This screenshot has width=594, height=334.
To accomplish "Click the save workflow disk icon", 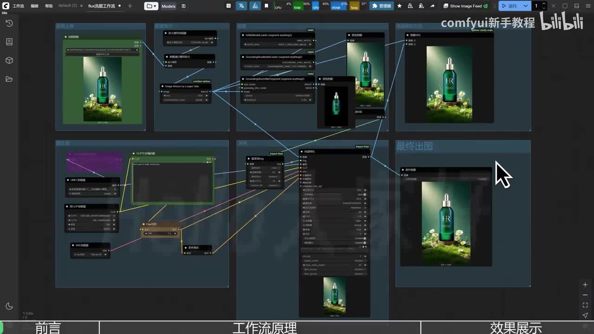I will (x=183, y=6).
